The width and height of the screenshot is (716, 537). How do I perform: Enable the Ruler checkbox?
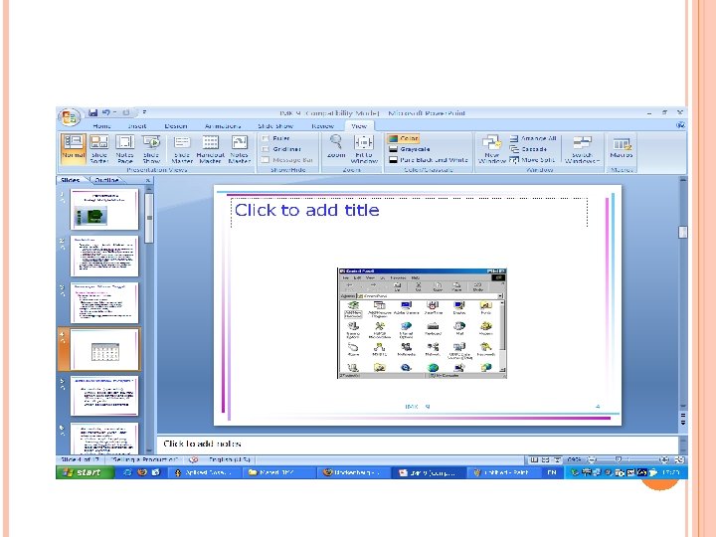(x=266, y=138)
